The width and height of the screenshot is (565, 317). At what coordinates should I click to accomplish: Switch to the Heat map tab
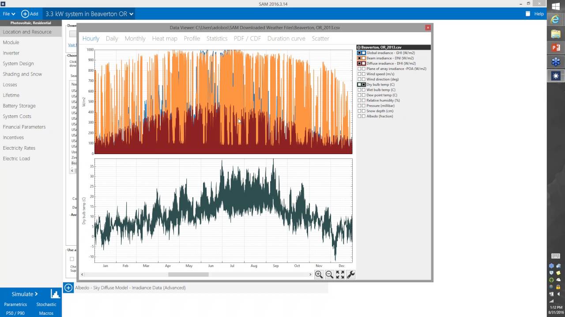pos(165,39)
